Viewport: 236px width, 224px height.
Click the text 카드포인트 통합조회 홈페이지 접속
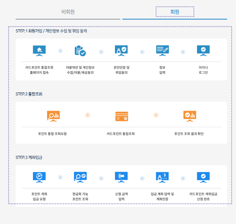[x=39, y=70]
